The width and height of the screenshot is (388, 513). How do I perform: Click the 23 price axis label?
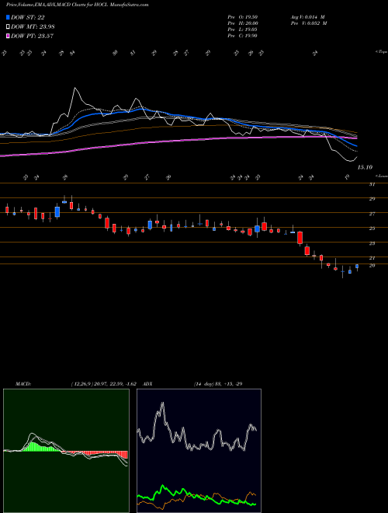tap(372, 244)
